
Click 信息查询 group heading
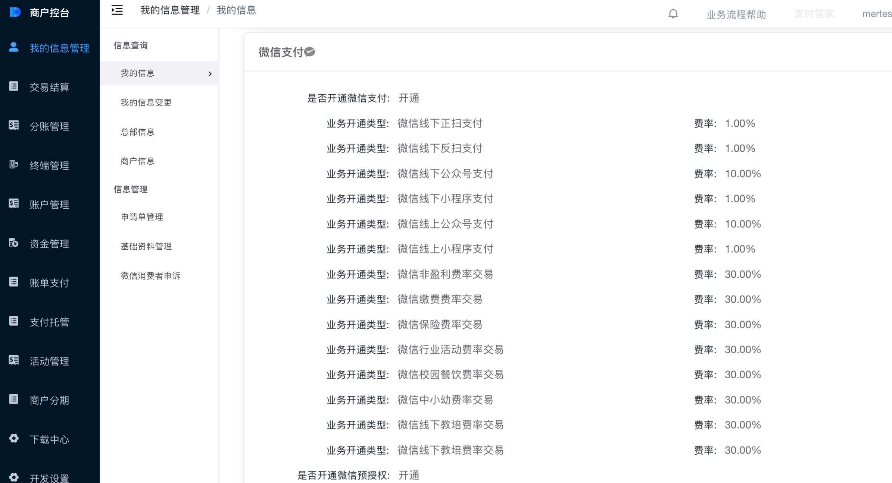131,45
